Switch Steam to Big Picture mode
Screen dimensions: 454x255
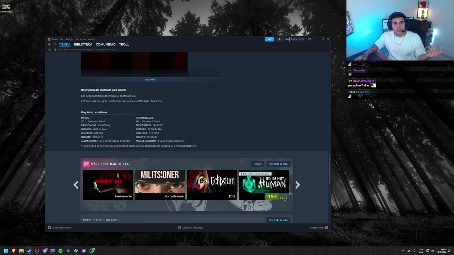310,39
